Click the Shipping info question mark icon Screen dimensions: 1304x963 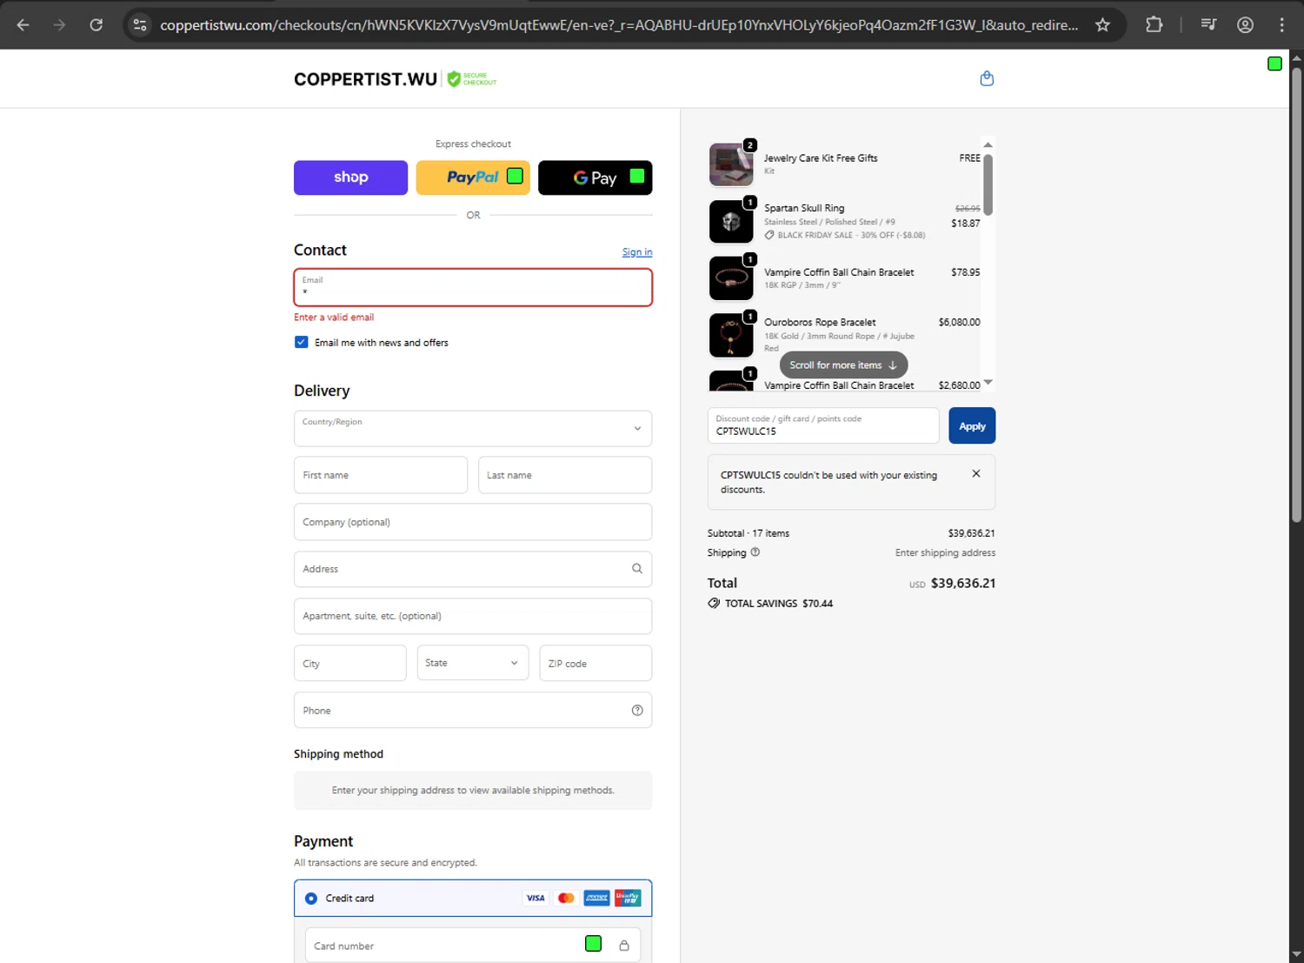755,552
